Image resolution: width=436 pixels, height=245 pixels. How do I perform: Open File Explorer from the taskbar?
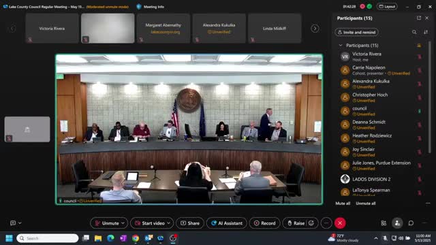click(x=98, y=238)
